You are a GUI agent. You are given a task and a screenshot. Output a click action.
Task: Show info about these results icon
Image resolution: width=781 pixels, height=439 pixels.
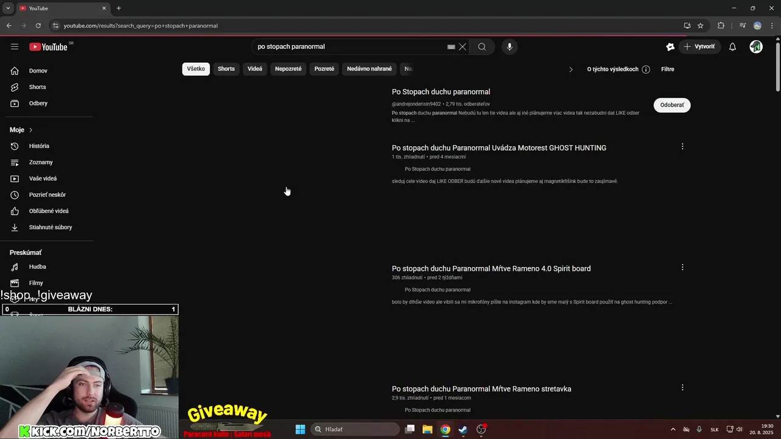(x=646, y=70)
